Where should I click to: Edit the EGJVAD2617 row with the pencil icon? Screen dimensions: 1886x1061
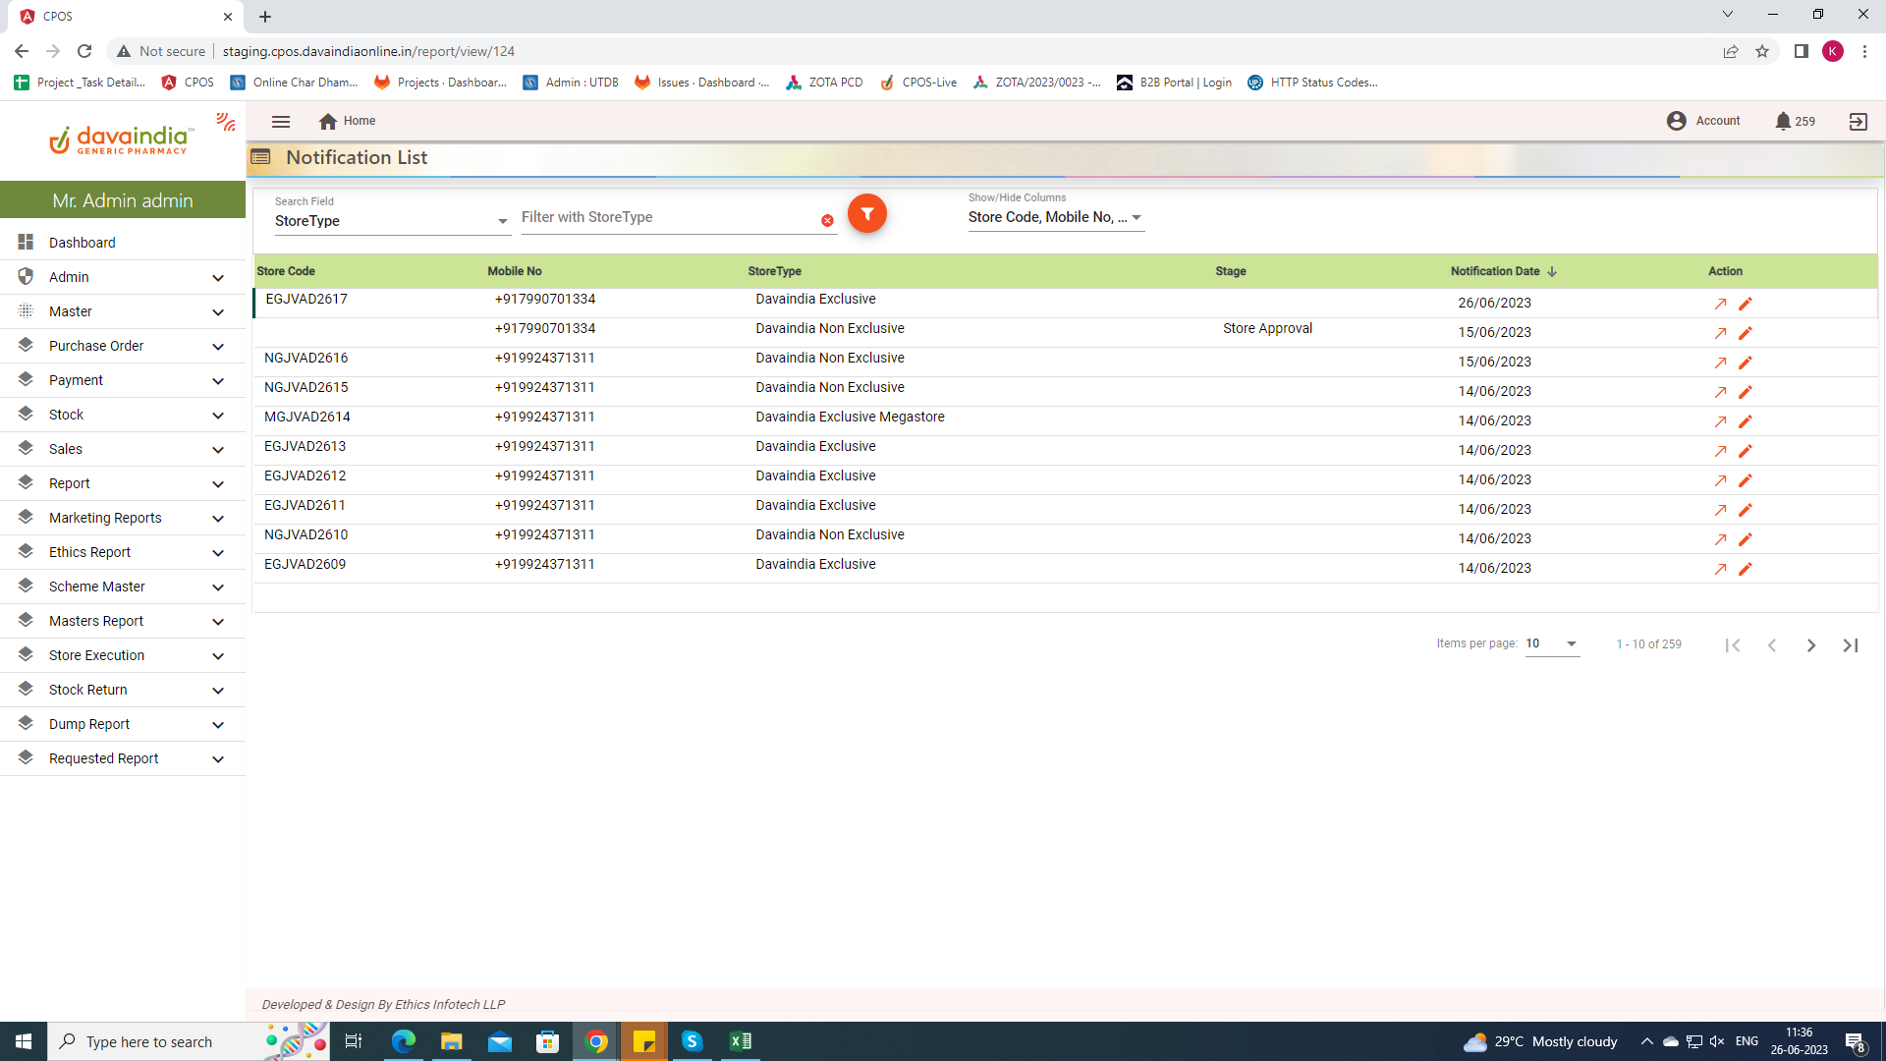click(x=1746, y=304)
